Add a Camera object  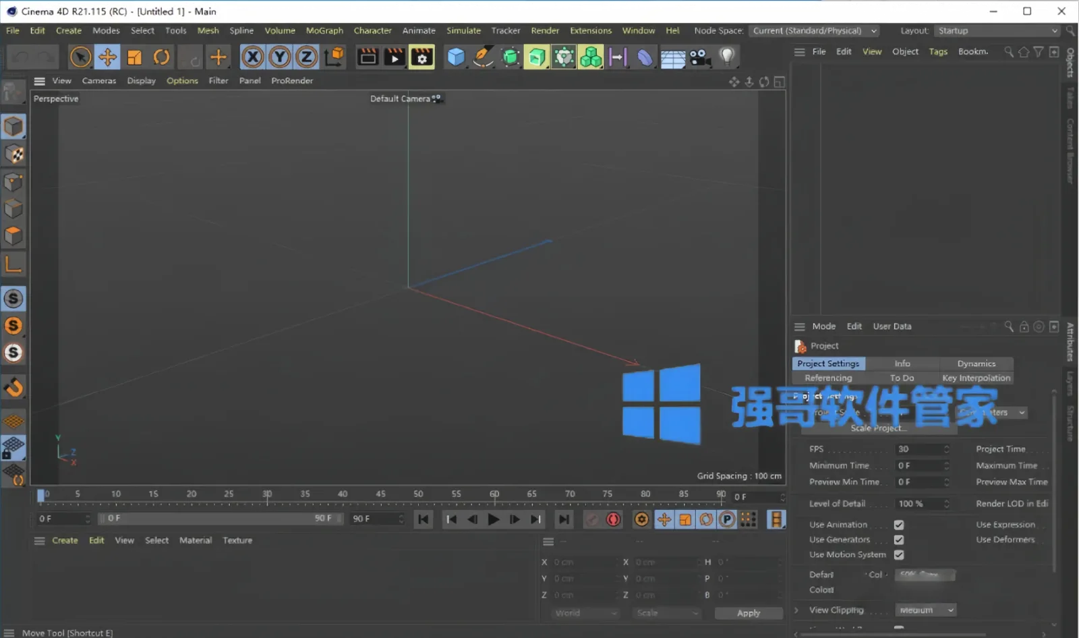tap(700, 57)
